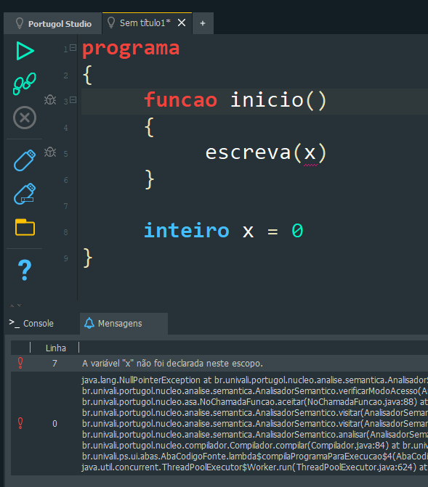Save file using the pen drive icon
This screenshot has height=487, width=428.
[x=25, y=160]
